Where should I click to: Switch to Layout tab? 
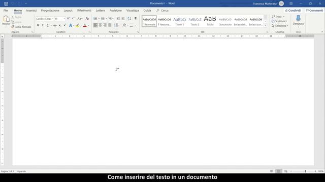pyautogui.click(x=68, y=10)
